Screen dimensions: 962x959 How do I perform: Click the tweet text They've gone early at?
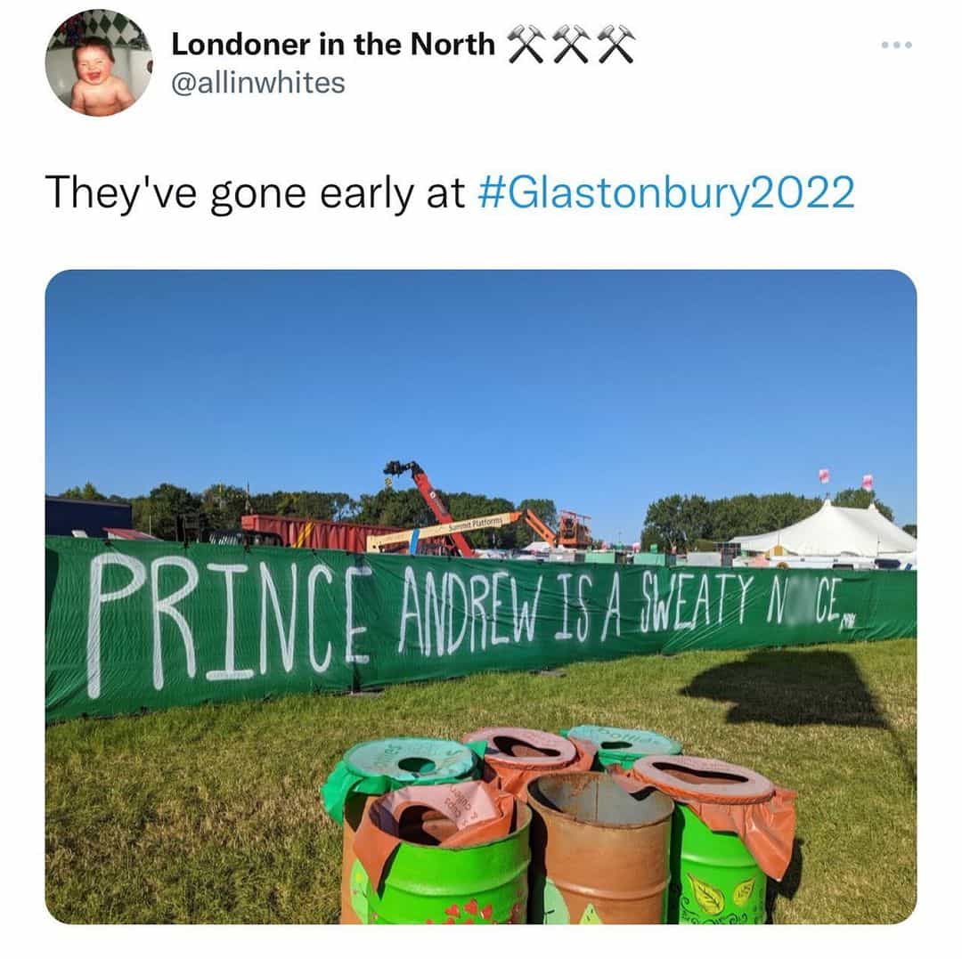click(x=256, y=192)
